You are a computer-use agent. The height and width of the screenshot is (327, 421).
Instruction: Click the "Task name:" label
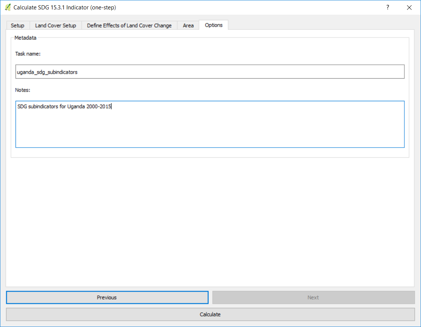[28, 54]
